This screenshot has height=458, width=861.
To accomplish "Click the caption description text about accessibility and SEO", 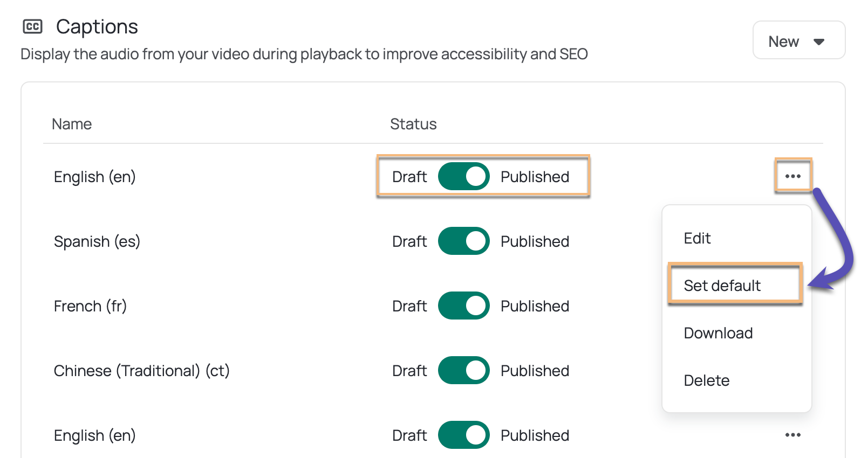I will [x=304, y=54].
